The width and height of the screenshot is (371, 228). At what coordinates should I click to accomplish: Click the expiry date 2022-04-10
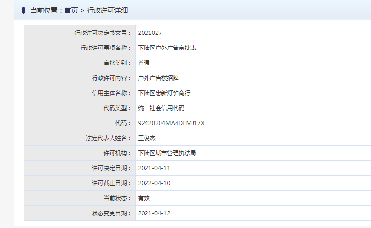154,183
